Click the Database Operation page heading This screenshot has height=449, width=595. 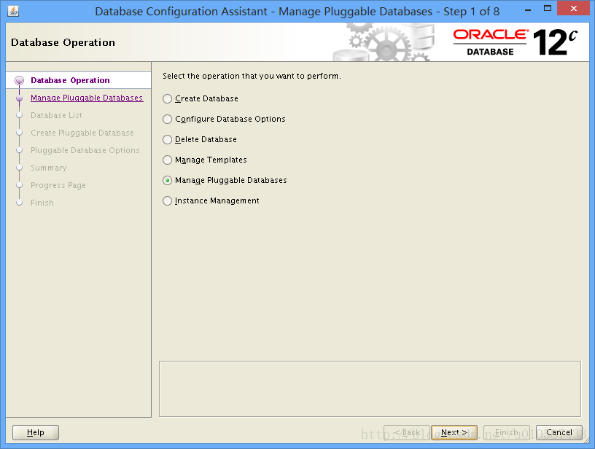pyautogui.click(x=63, y=42)
